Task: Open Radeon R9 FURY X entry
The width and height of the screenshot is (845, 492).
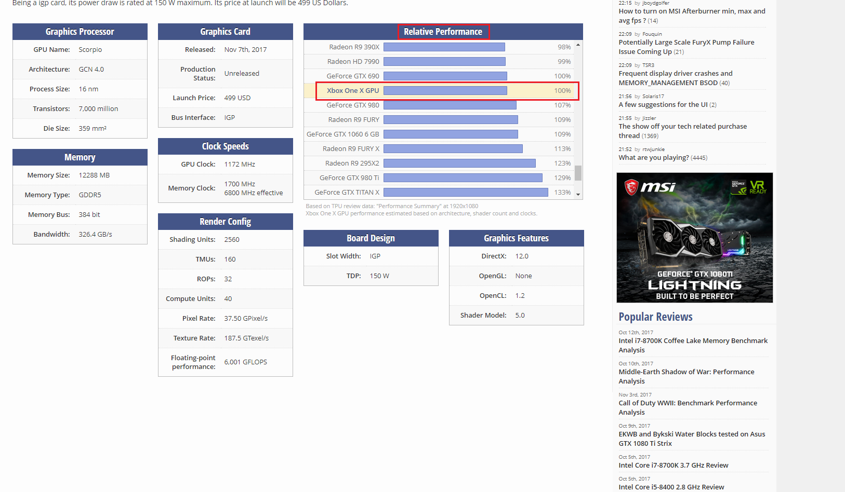Action: coord(439,148)
